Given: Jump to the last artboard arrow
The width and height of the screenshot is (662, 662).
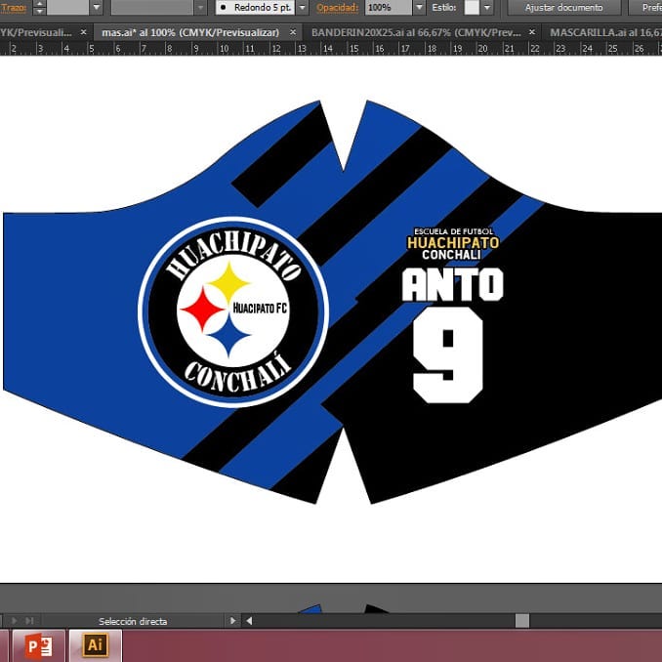Looking at the screenshot, I should click(29, 621).
